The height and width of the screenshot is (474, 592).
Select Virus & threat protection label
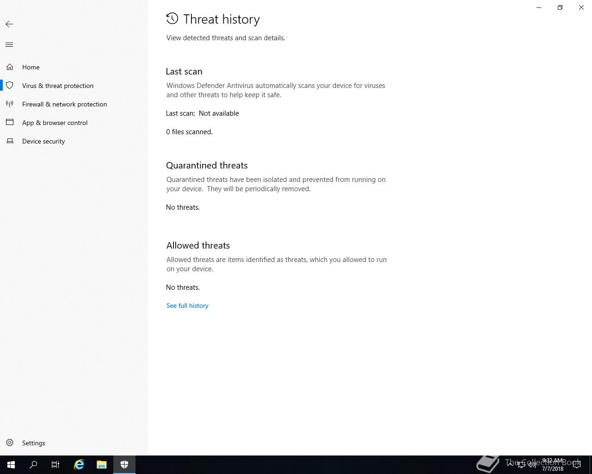tap(58, 86)
